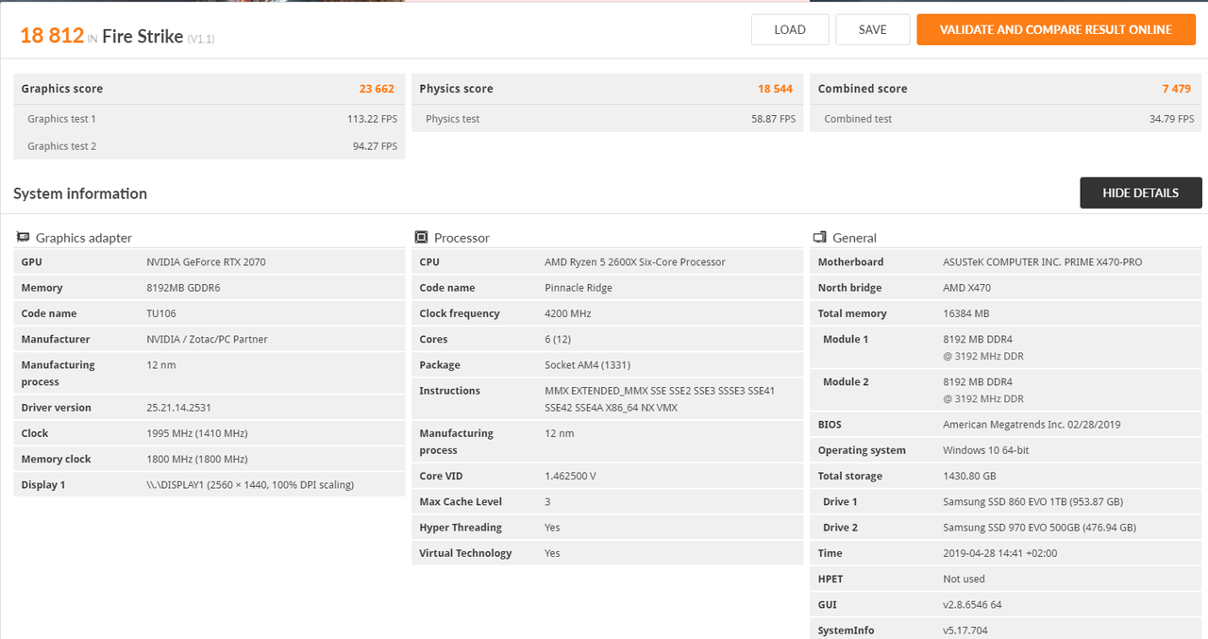
Task: Select total memory 16384 MB
Action: pos(966,313)
